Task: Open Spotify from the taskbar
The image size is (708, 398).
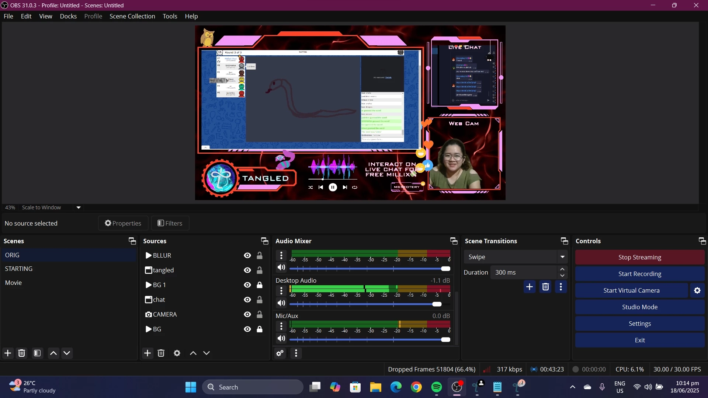Action: point(437,387)
